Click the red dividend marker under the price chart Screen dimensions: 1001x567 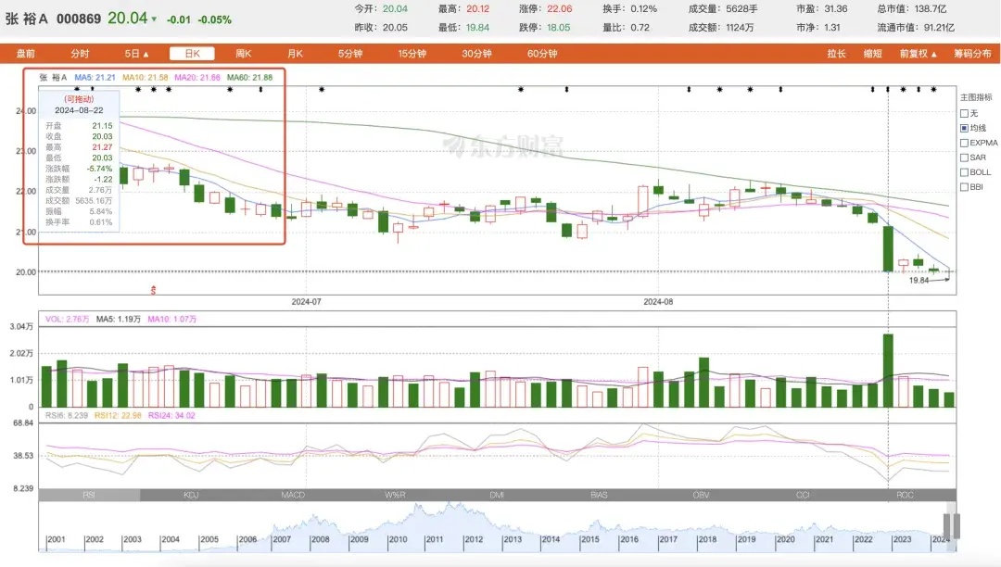153,290
